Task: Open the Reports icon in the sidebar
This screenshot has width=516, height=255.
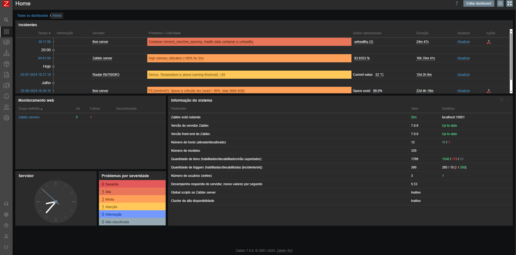Action: (x=6, y=75)
